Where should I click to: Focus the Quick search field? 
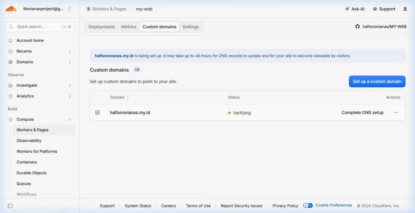point(40,27)
